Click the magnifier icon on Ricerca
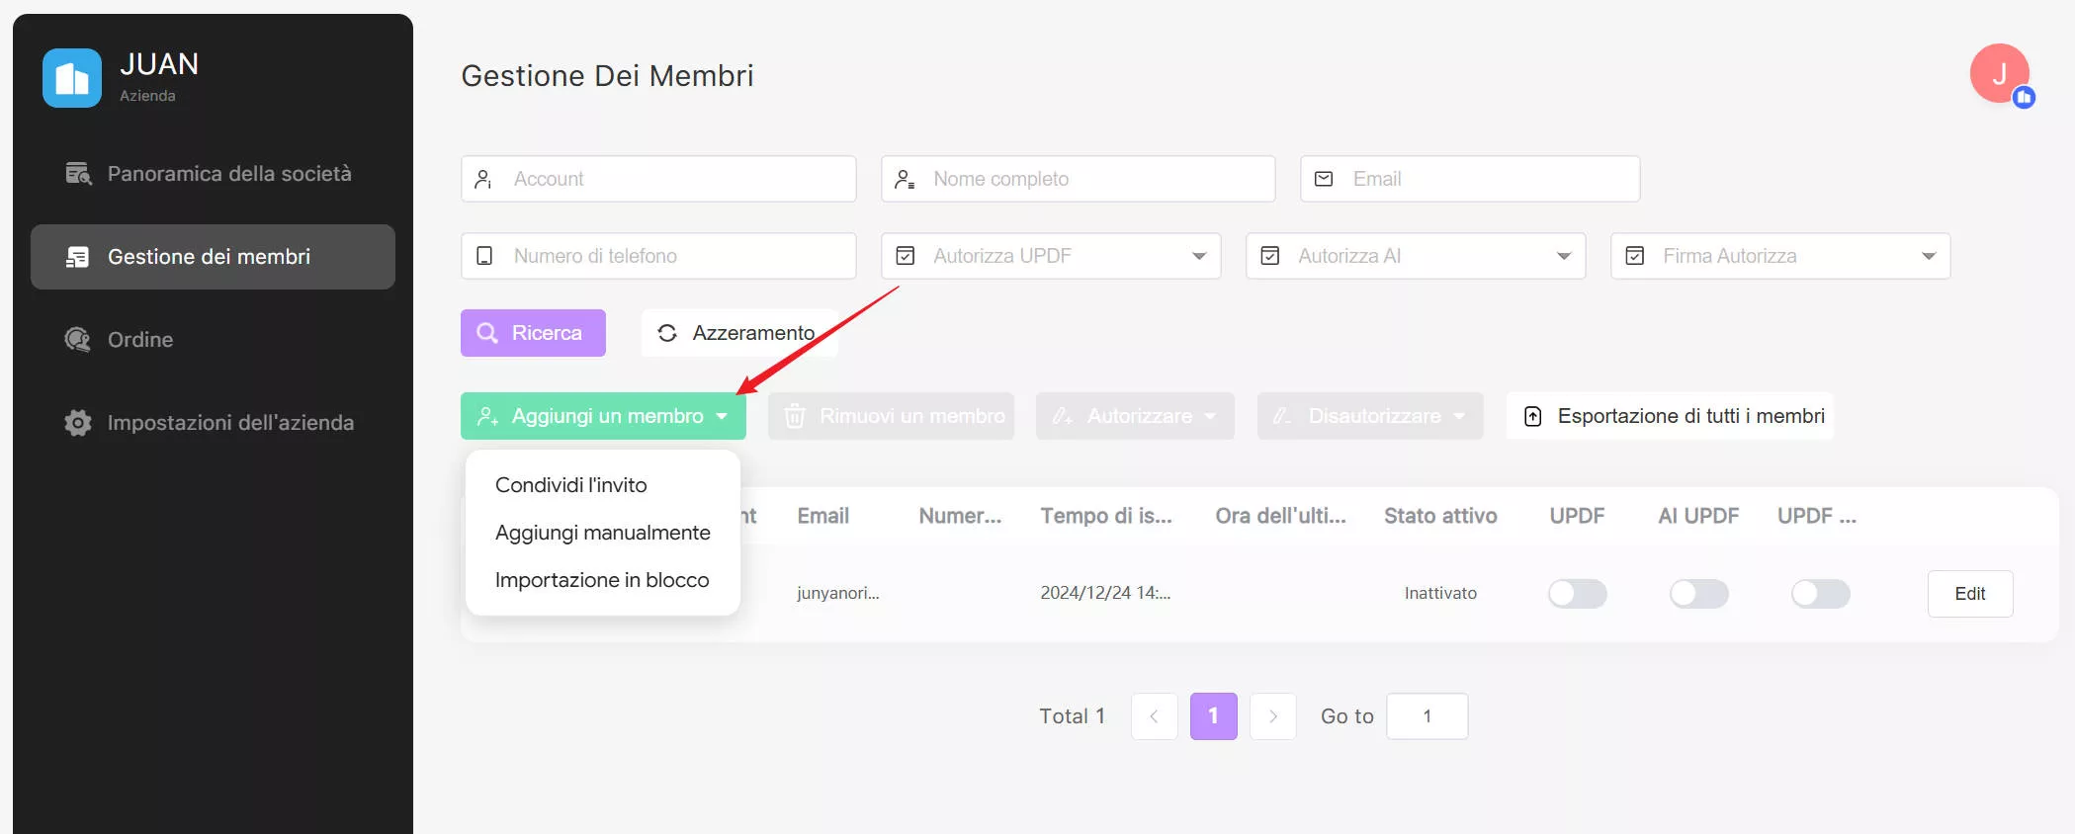Screen dimensions: 2075x834 487,333
